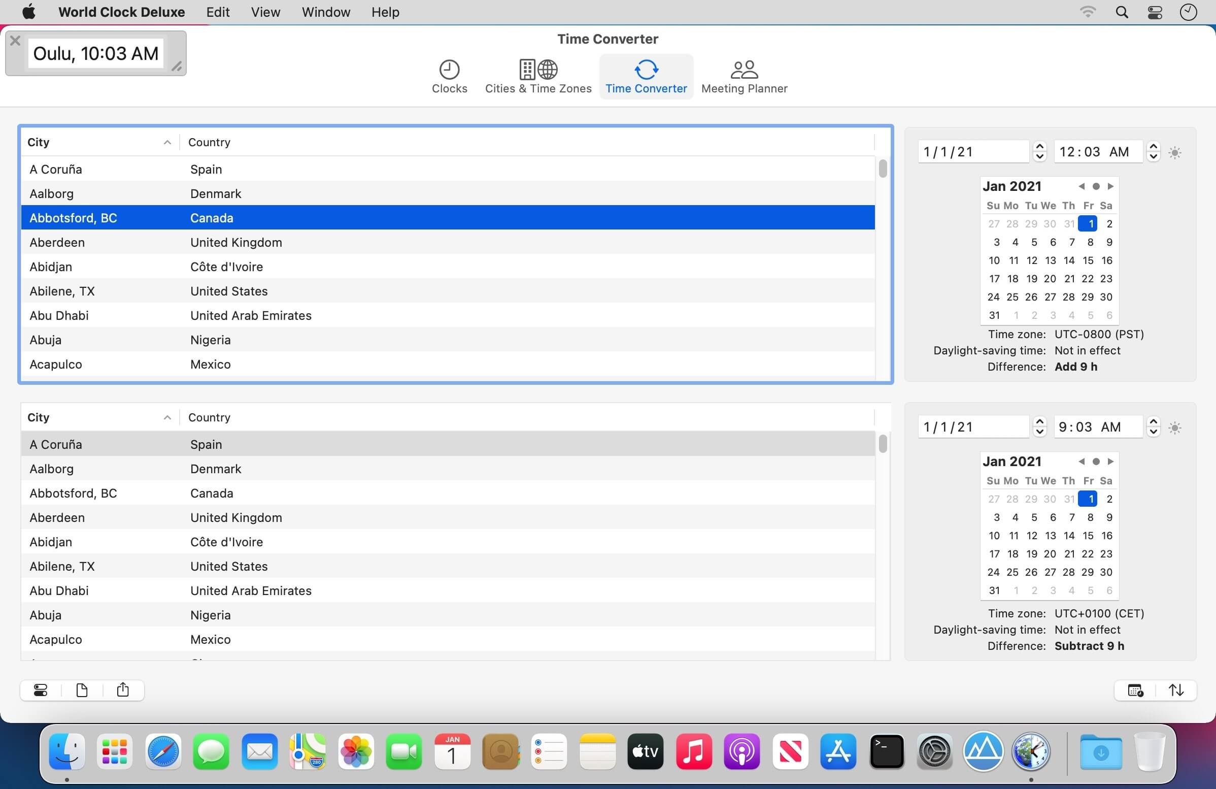This screenshot has height=789, width=1216.
Task: Click the switches icon in bottom toolbar
Action: point(41,691)
